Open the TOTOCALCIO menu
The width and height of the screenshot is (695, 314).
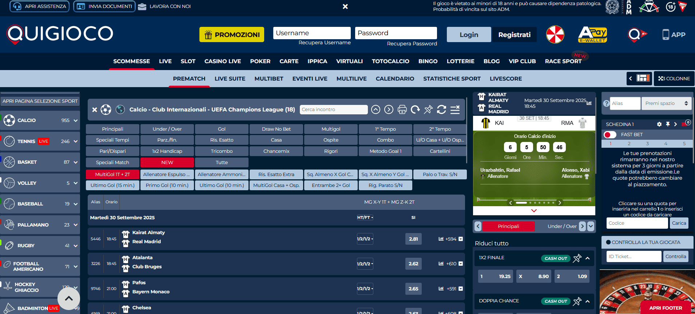click(390, 61)
